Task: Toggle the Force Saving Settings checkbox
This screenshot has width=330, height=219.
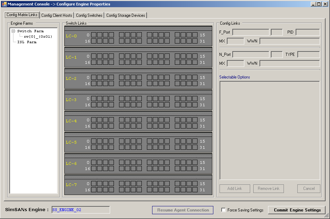Action: tap(224, 210)
